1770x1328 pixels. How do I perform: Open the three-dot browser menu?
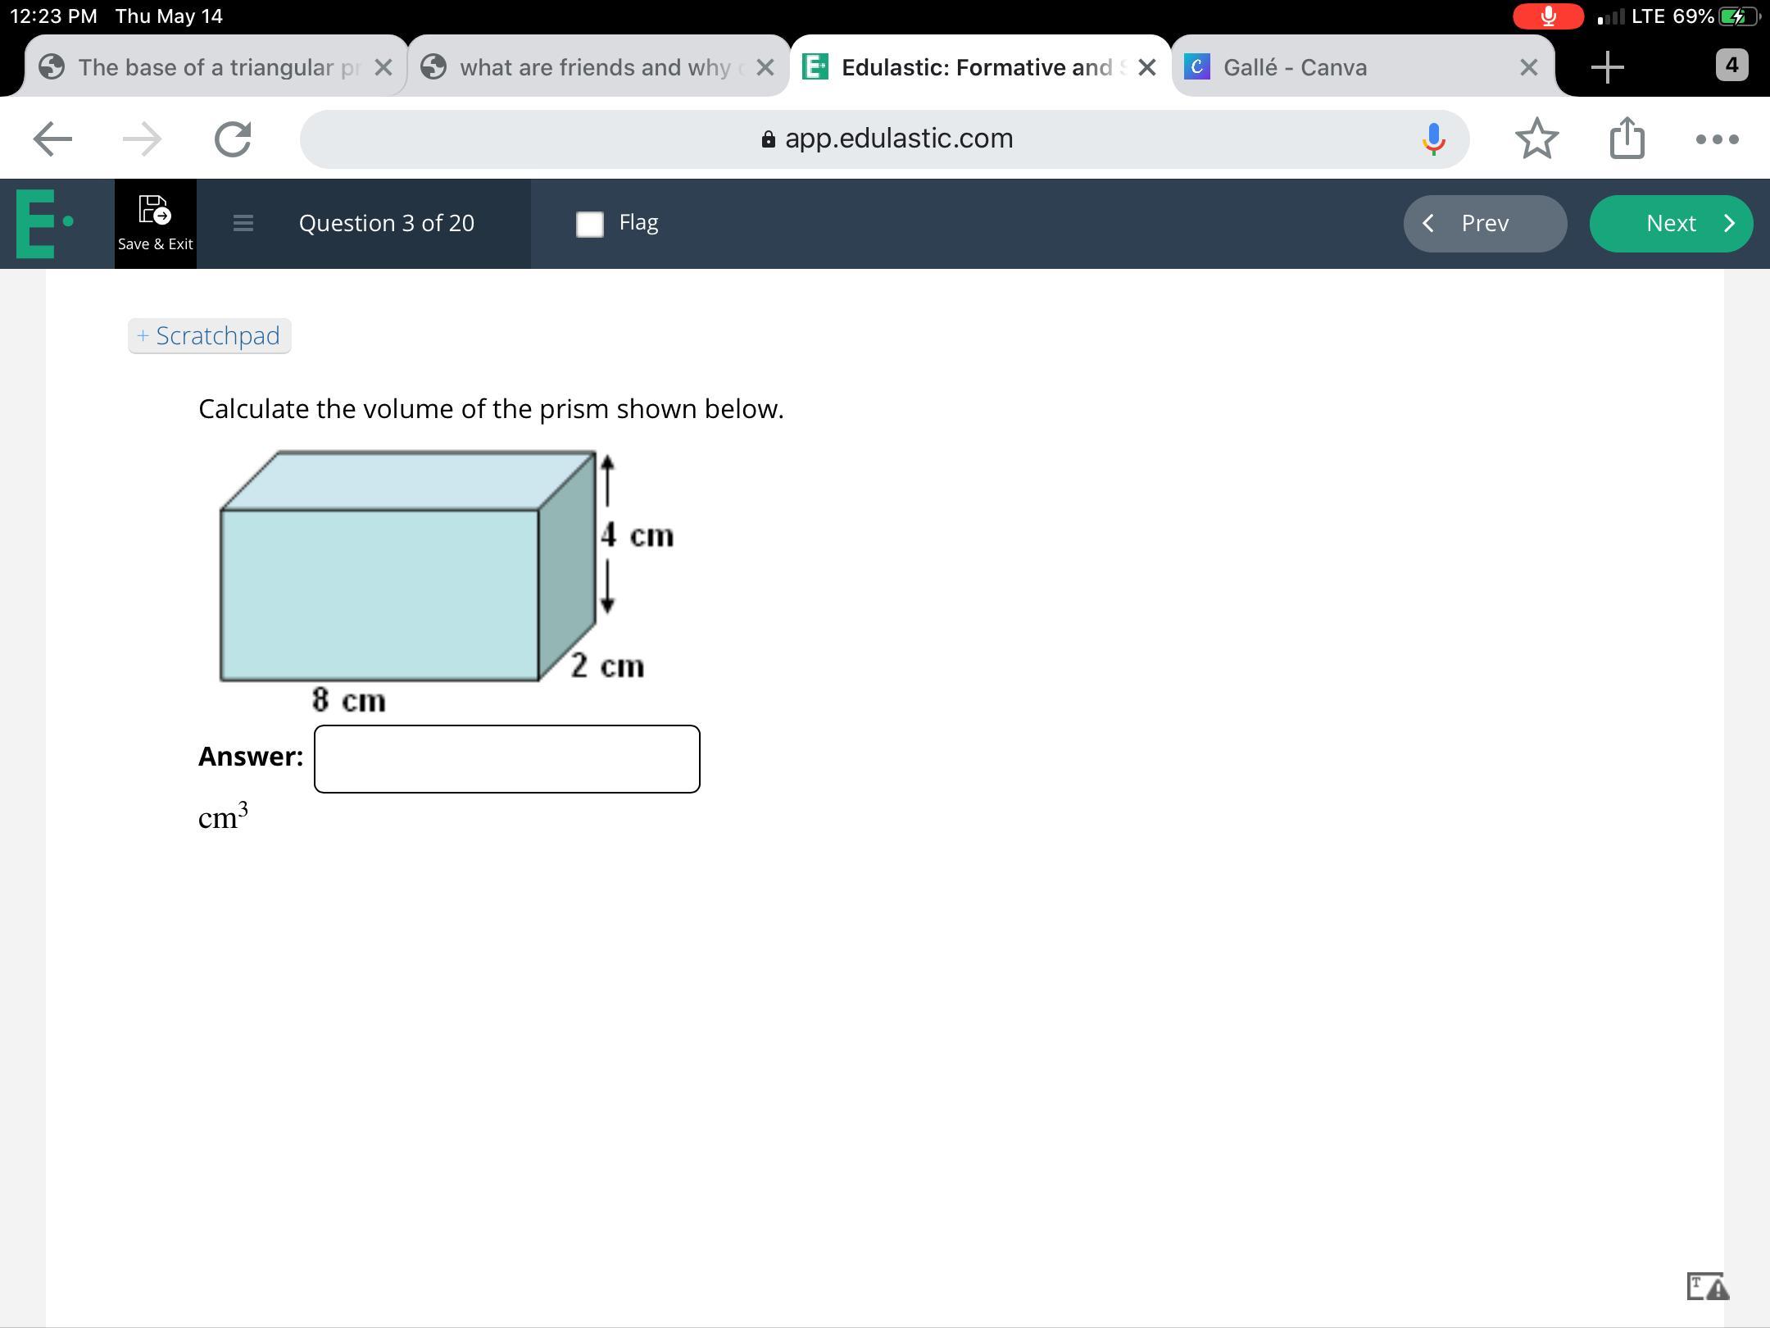point(1717,139)
